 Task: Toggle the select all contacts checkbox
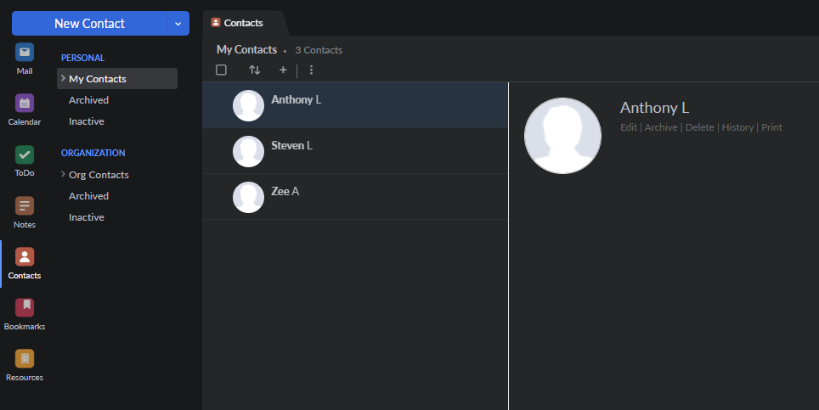point(222,70)
